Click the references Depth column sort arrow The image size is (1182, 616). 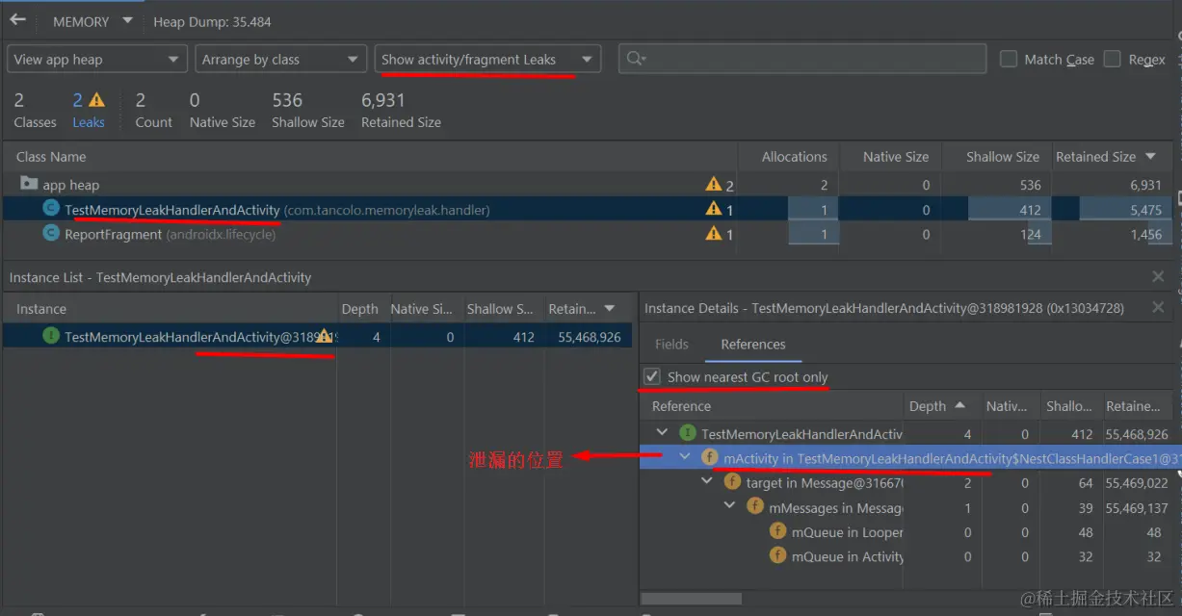point(960,406)
